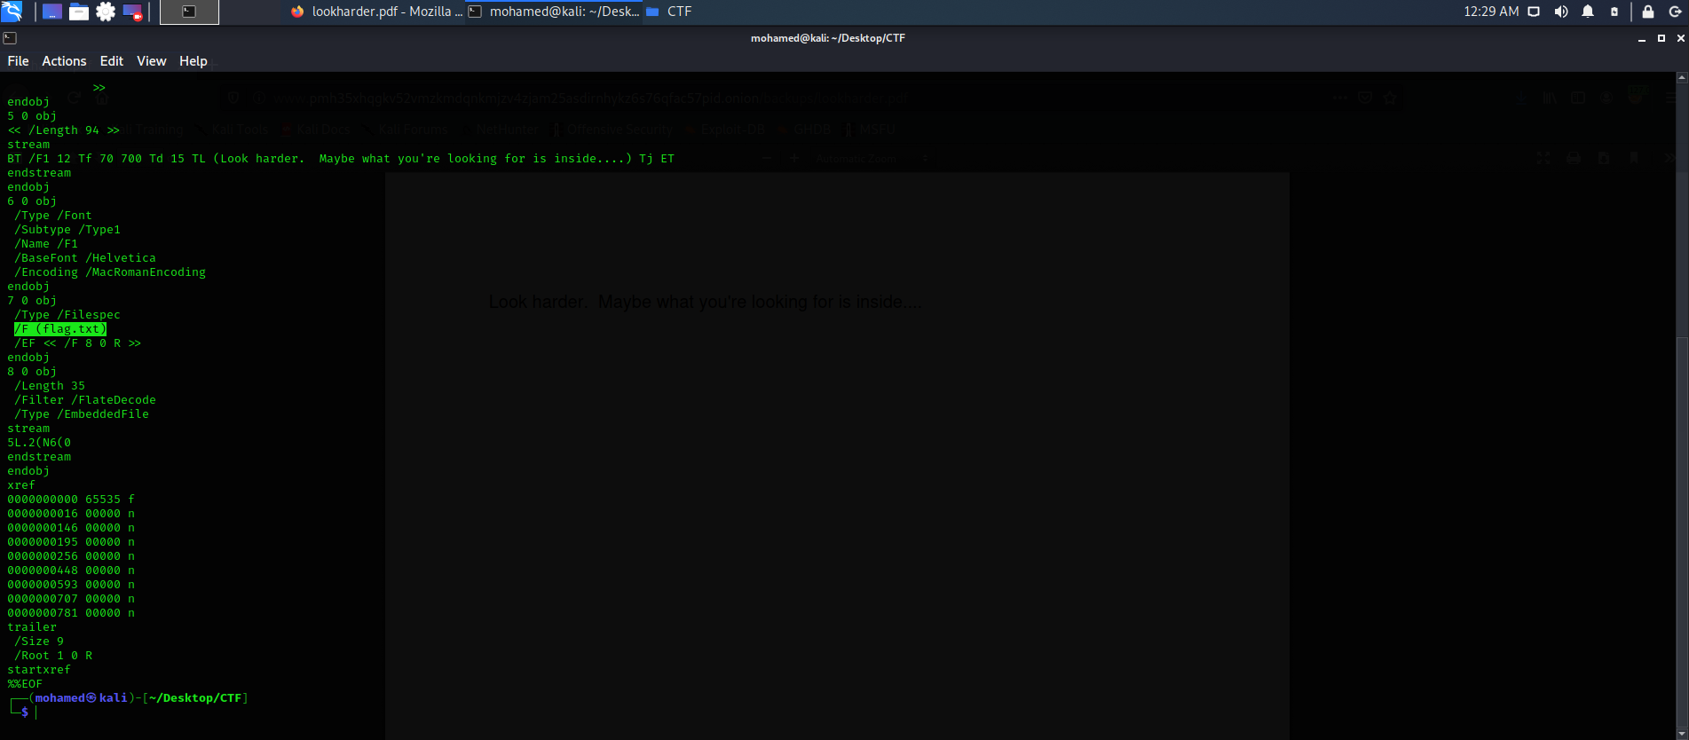
Task: Launch terminal emulator from panel
Action: click(x=189, y=12)
